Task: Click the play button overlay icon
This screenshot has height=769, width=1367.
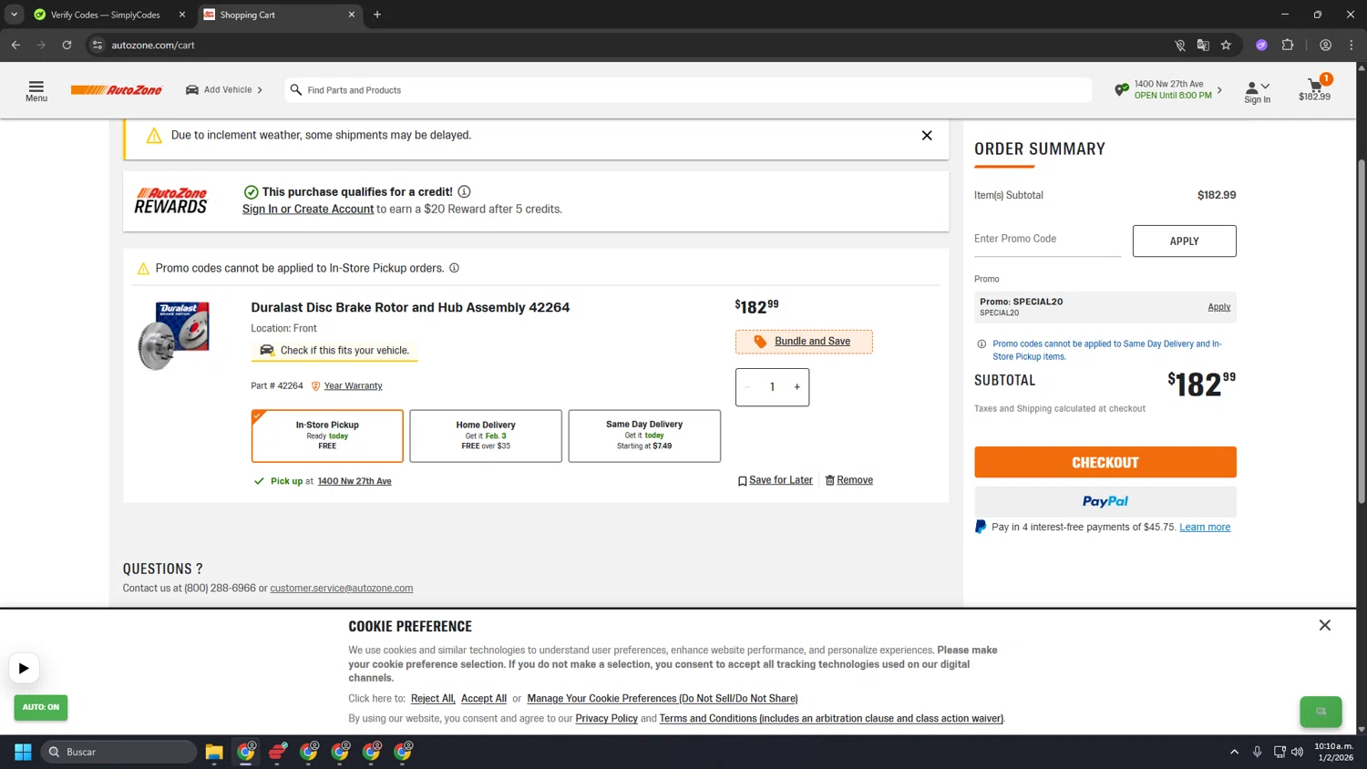Action: pos(24,668)
